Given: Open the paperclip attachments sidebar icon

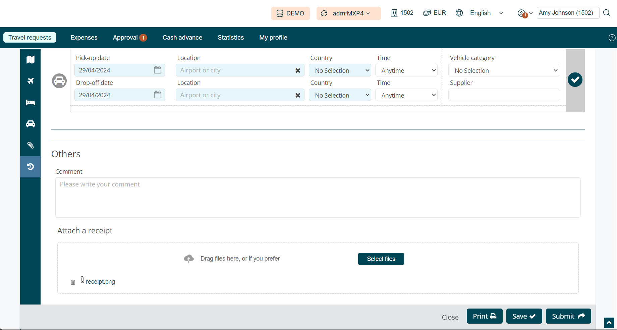Looking at the screenshot, I should click(x=31, y=145).
